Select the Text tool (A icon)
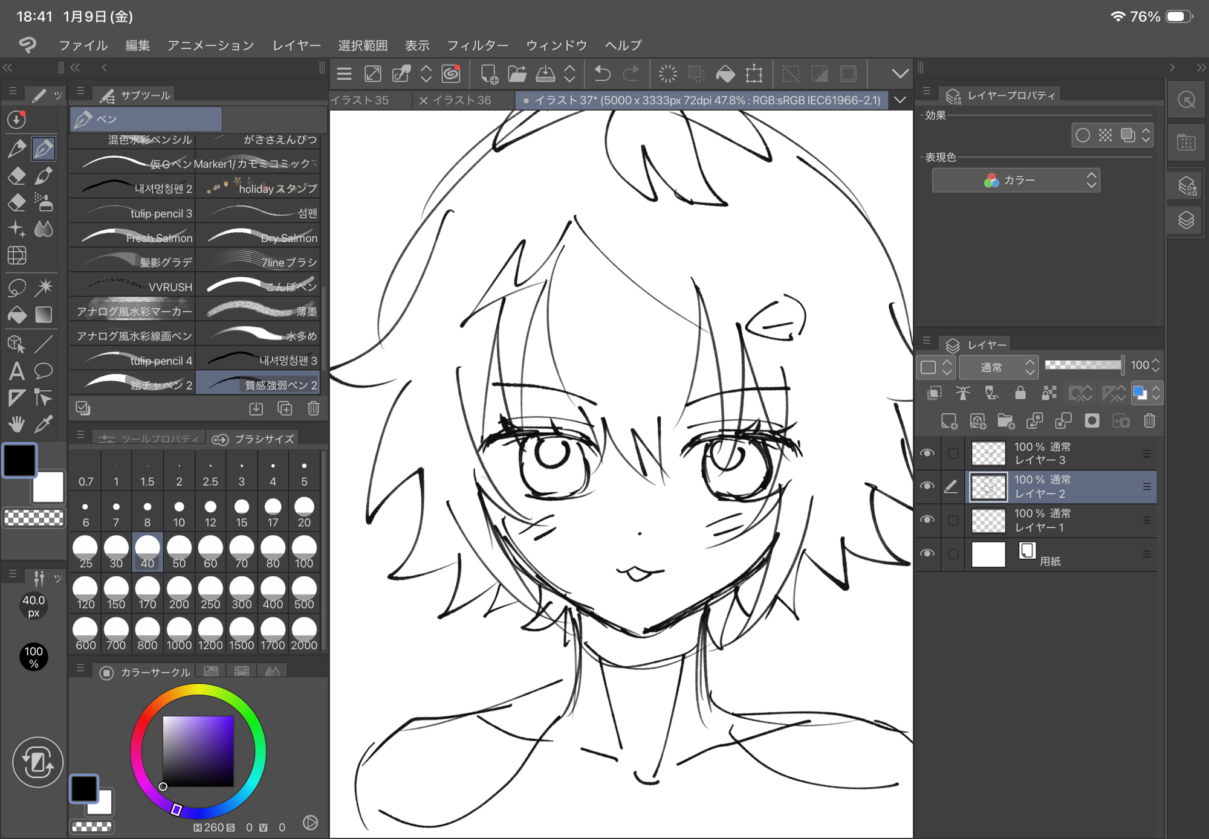Viewport: 1209px width, 839px height. pyautogui.click(x=17, y=371)
